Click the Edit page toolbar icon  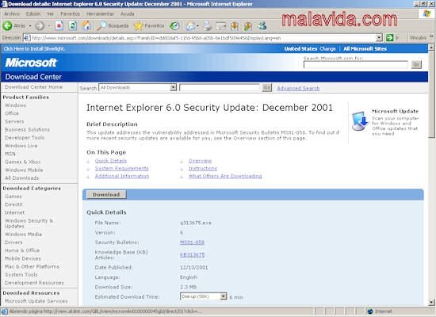221,26
